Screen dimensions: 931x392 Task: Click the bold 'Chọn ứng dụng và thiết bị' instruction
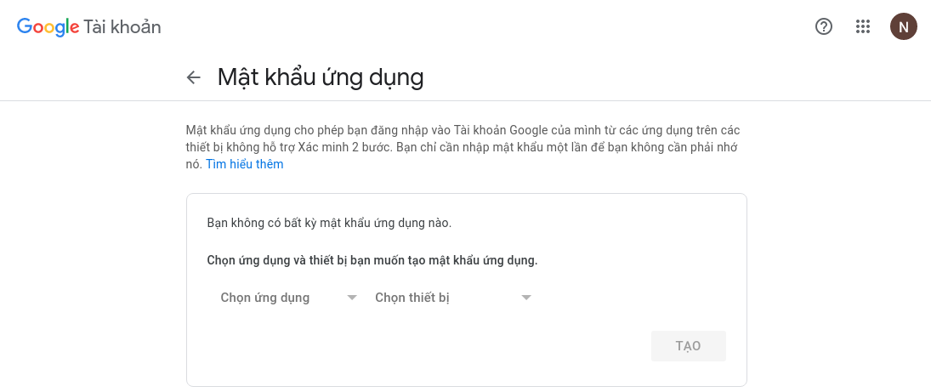pyautogui.click(x=372, y=260)
